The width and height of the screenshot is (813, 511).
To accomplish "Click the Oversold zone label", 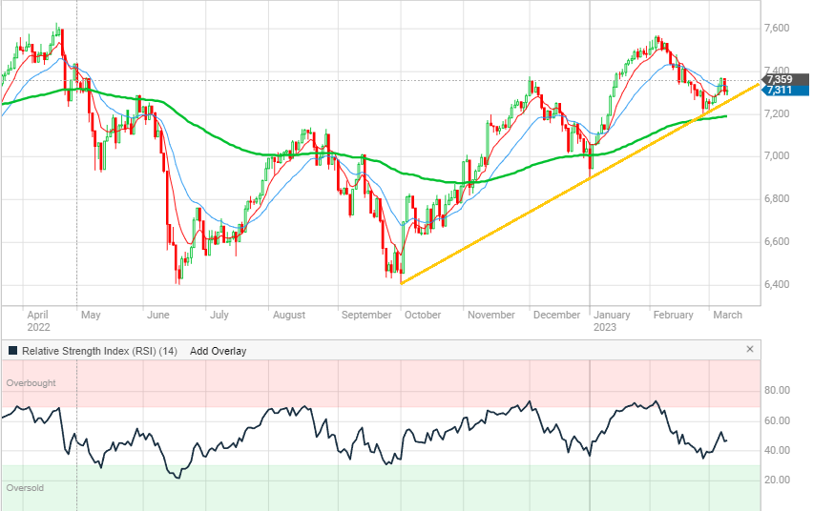I will tap(26, 487).
